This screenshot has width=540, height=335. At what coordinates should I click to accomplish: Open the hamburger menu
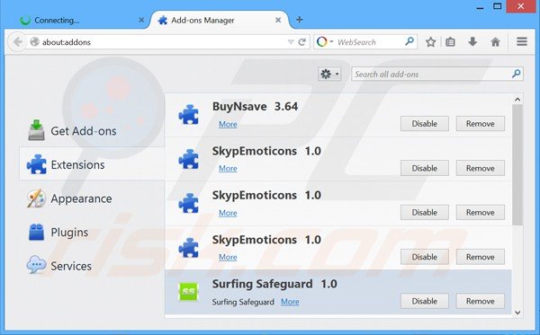[522, 41]
